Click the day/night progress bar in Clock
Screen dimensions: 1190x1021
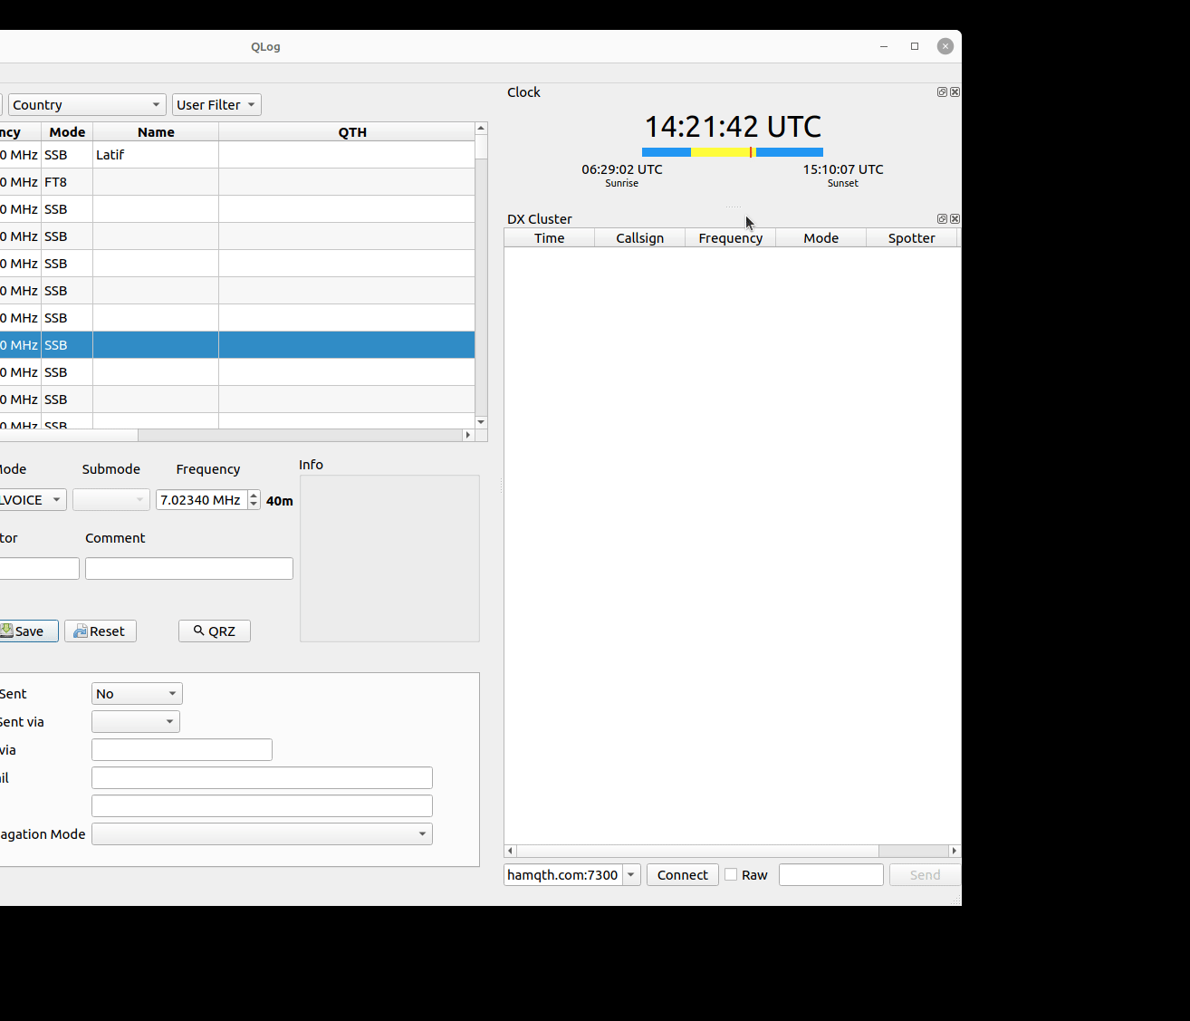[733, 152]
